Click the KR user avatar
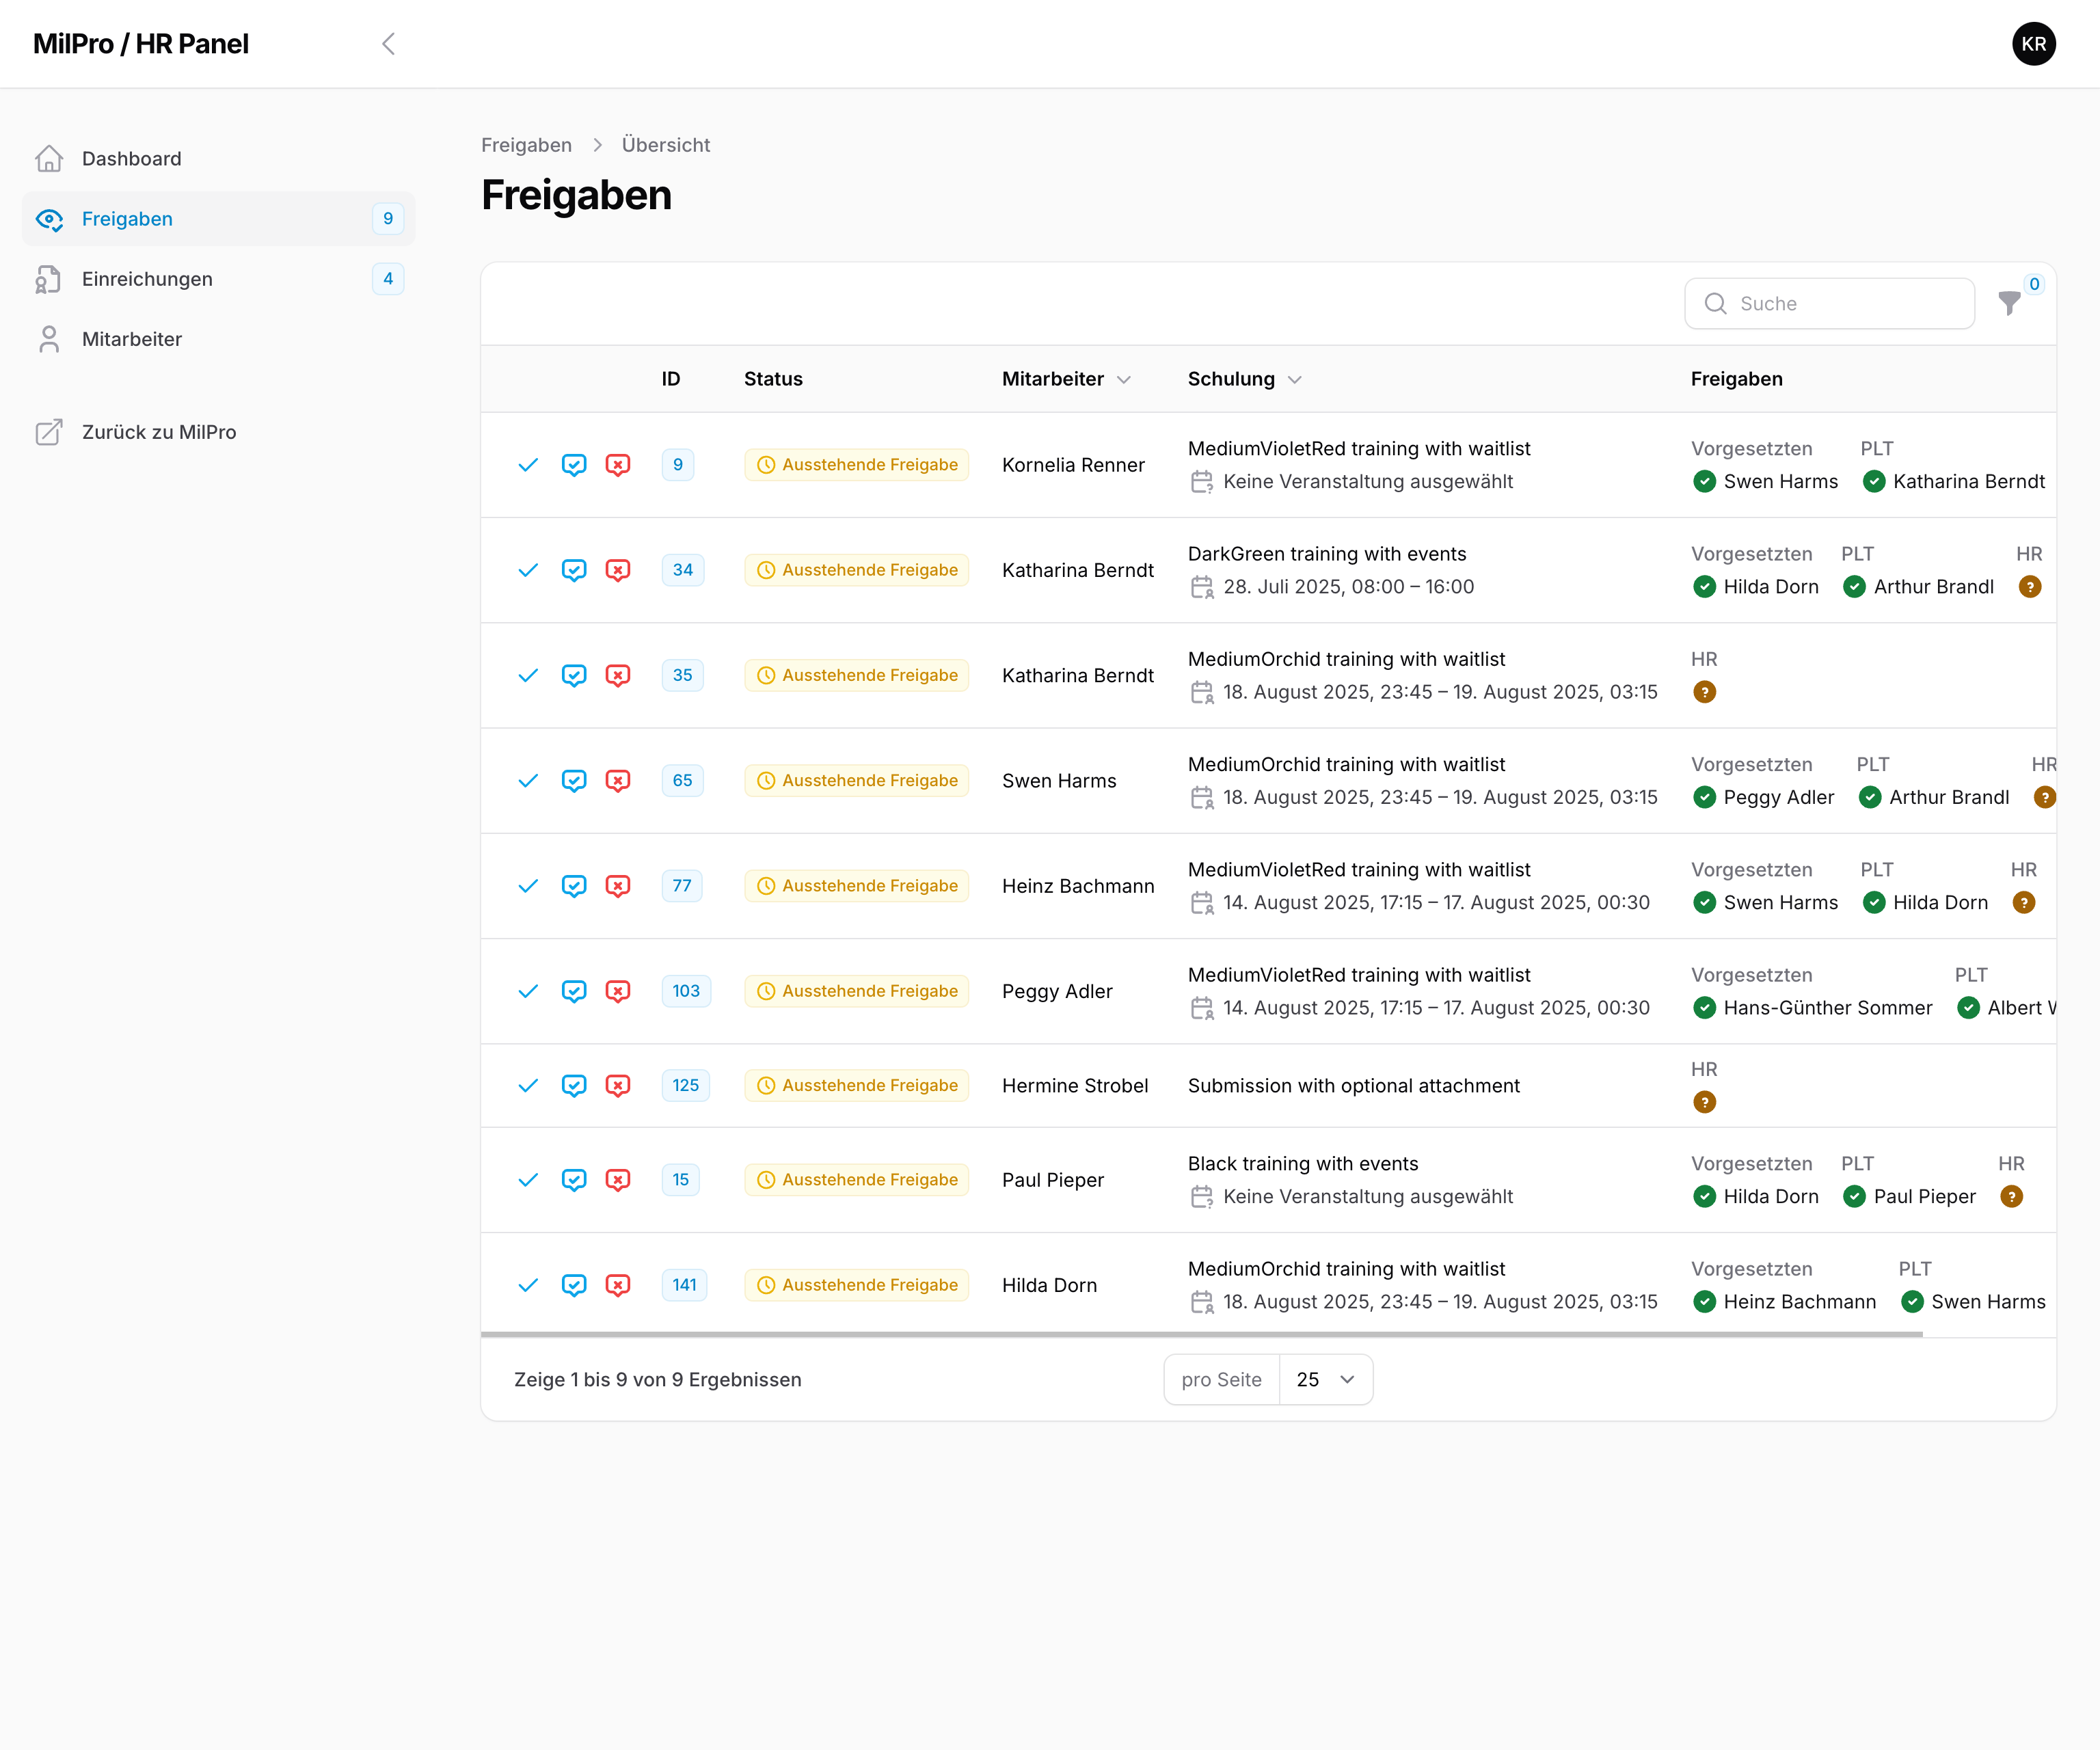2100x1750 pixels. coord(2033,44)
